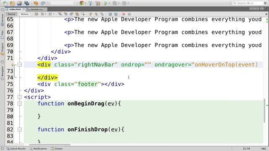Click the scroll documents left arrow
The image size is (269, 151).
[x=252, y=9]
